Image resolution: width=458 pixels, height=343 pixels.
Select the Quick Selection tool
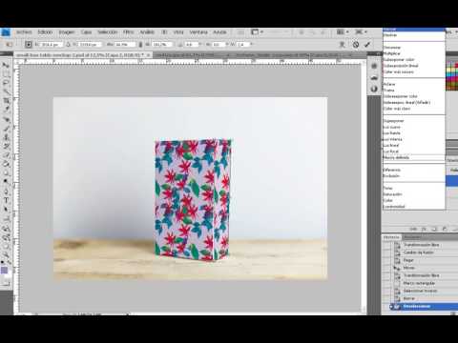click(6, 91)
